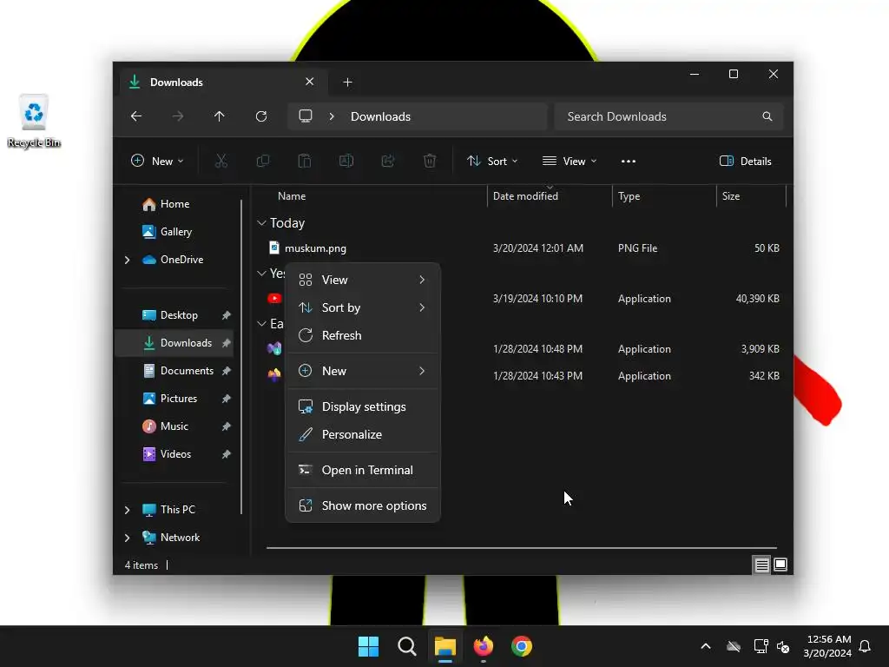Open taskbar Search
The height and width of the screenshot is (667, 889).
tap(407, 646)
